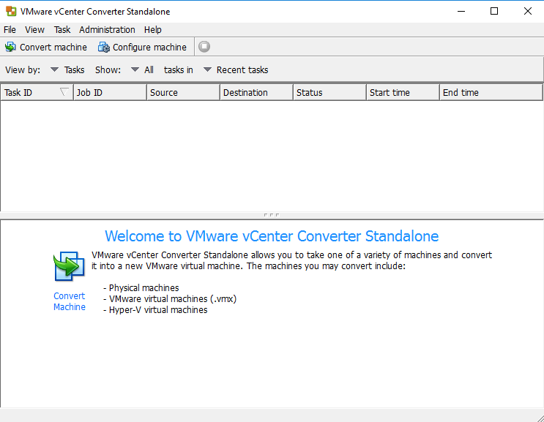The image size is (544, 422).
Task: Click the window resize grip corner
Action: (x=540, y=418)
